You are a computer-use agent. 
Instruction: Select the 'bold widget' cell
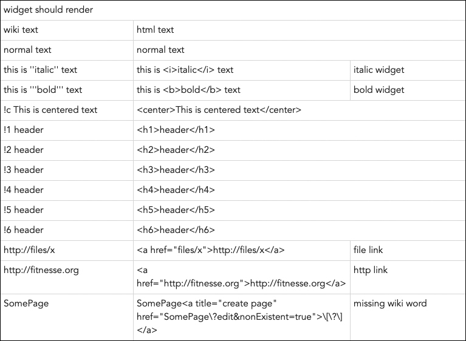coord(379,90)
